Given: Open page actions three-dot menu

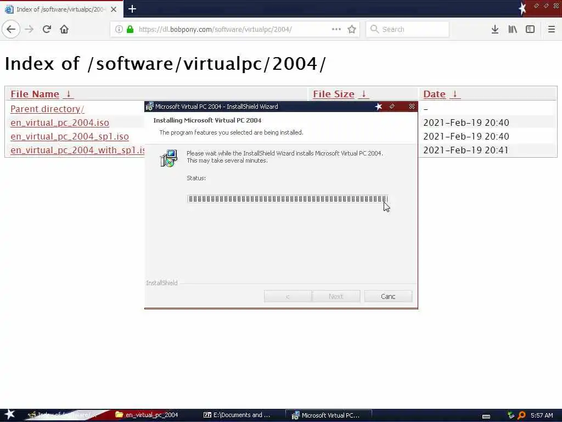Looking at the screenshot, I should coord(336,29).
